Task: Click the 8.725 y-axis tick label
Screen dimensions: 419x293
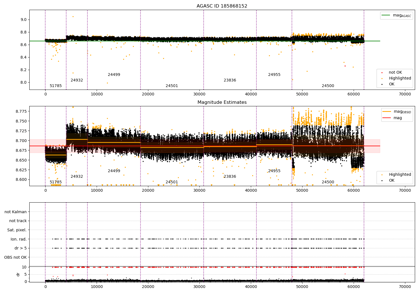Action: 21,131
